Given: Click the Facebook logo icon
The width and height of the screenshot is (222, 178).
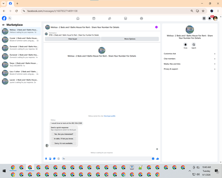Looking at the screenshot, I should click(4, 18).
